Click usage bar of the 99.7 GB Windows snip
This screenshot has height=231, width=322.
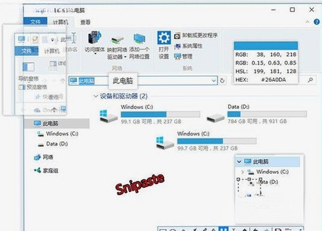[x=217, y=141]
